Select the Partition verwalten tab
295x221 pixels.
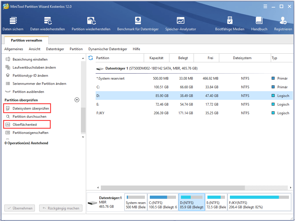point(27,40)
